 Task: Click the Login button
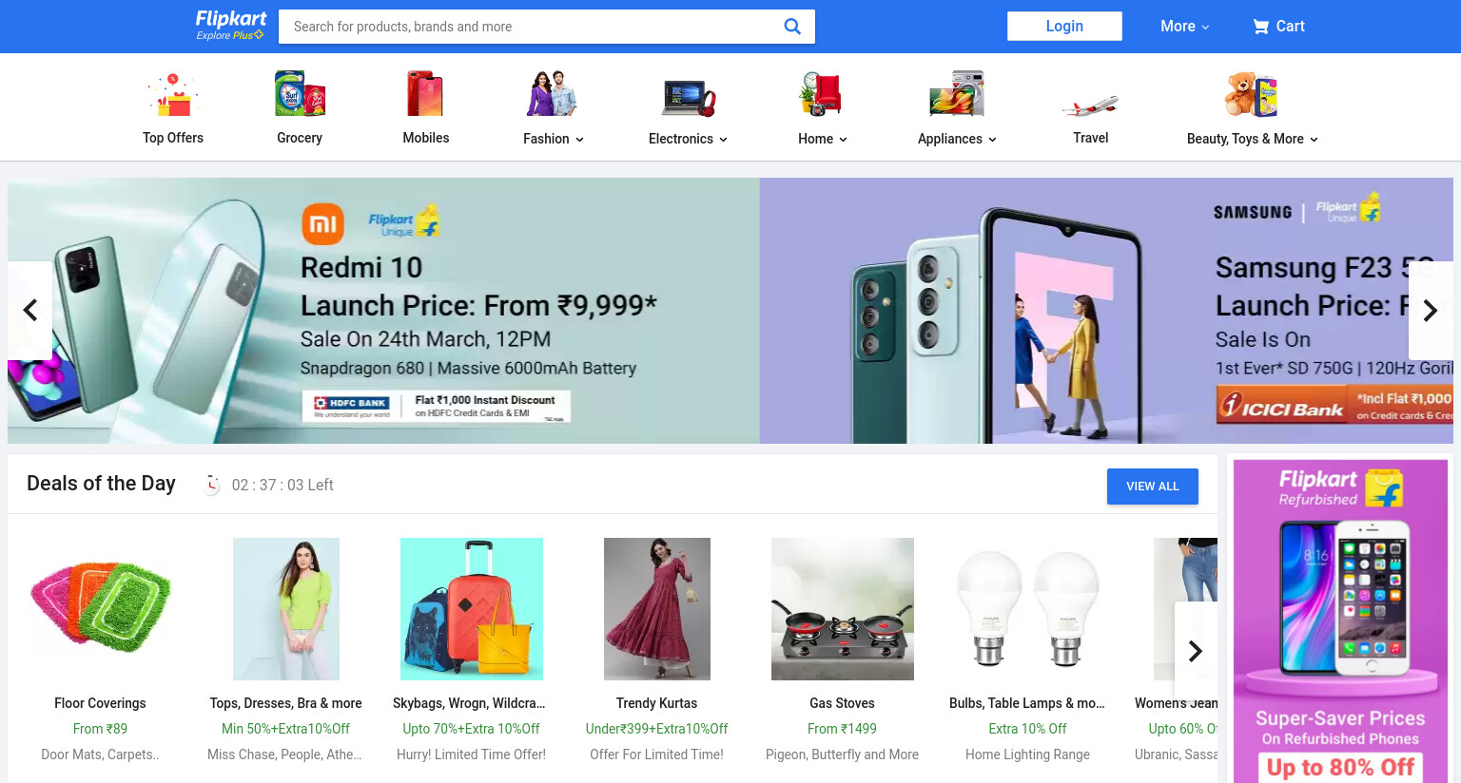click(1064, 27)
